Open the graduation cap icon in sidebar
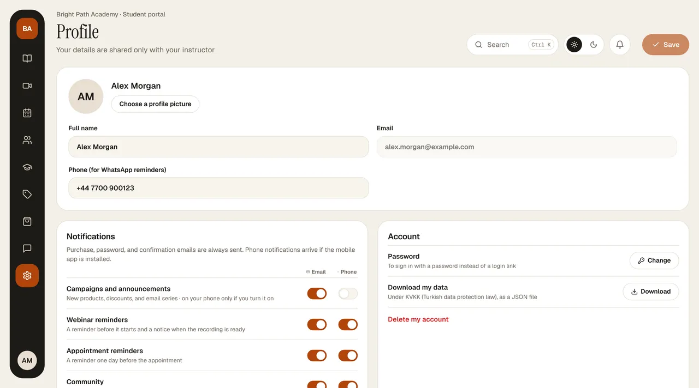Screen dimensions: 699x388 coord(27,167)
